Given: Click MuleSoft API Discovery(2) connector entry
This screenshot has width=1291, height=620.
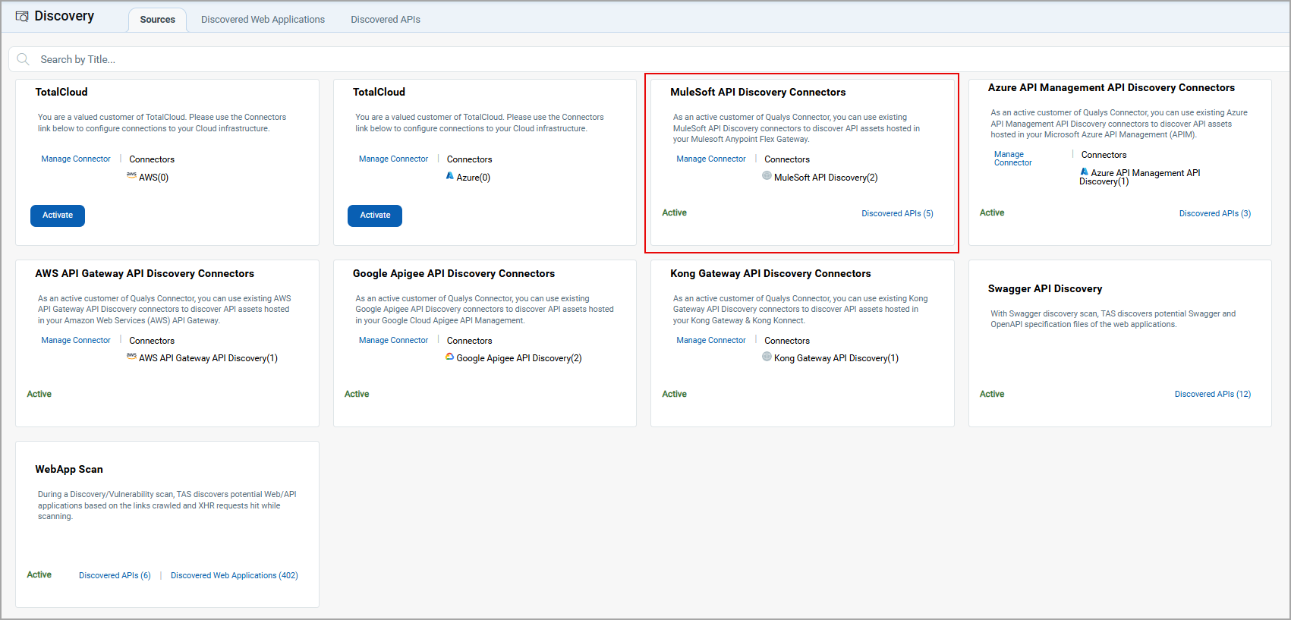Looking at the screenshot, I should [x=826, y=178].
